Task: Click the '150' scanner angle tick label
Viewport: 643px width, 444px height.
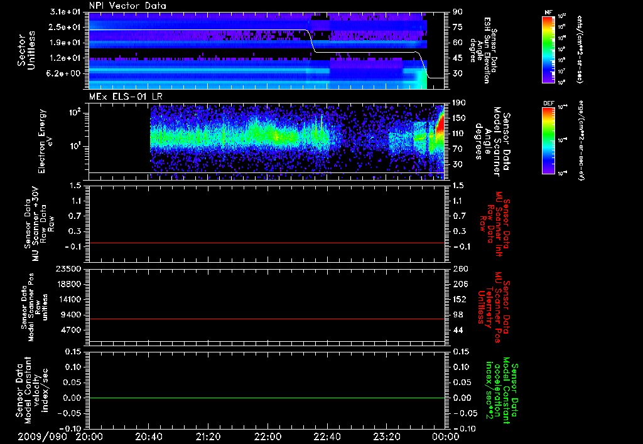Action: (460, 118)
